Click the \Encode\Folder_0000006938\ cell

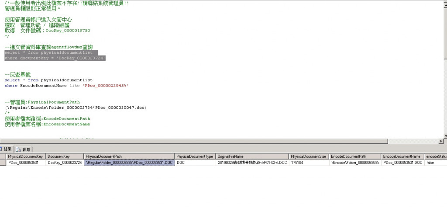[355, 163]
